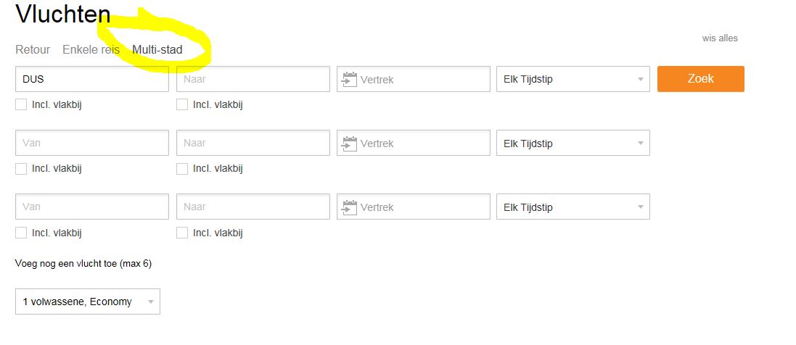Screen dimensions: 796x345
Task: Click calendar icon in second flight's Vertrek field
Action: [350, 143]
